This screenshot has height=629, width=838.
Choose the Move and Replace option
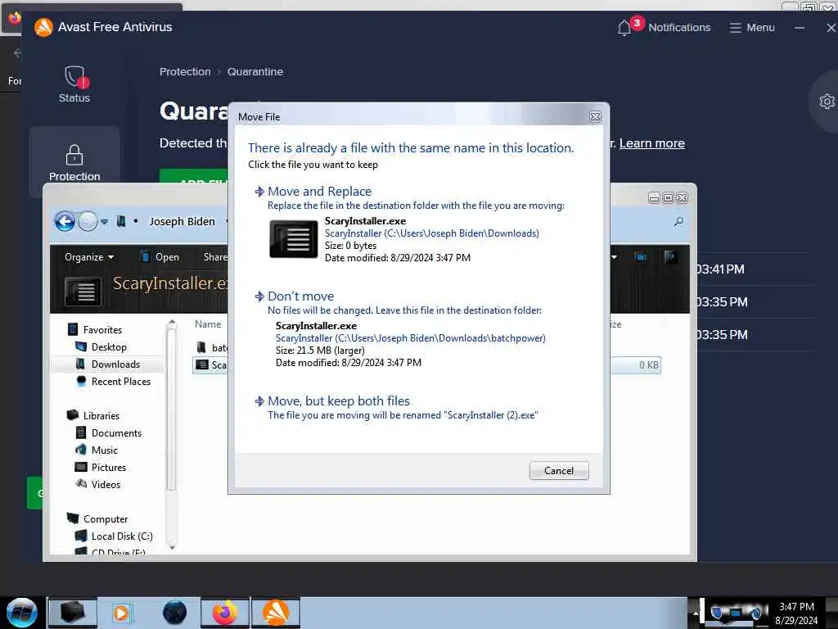click(x=319, y=192)
